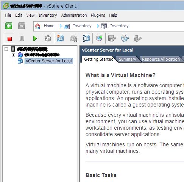Open dropdown arrow after Home breadcrumb
This screenshot has width=184, height=182.
(x=61, y=26)
